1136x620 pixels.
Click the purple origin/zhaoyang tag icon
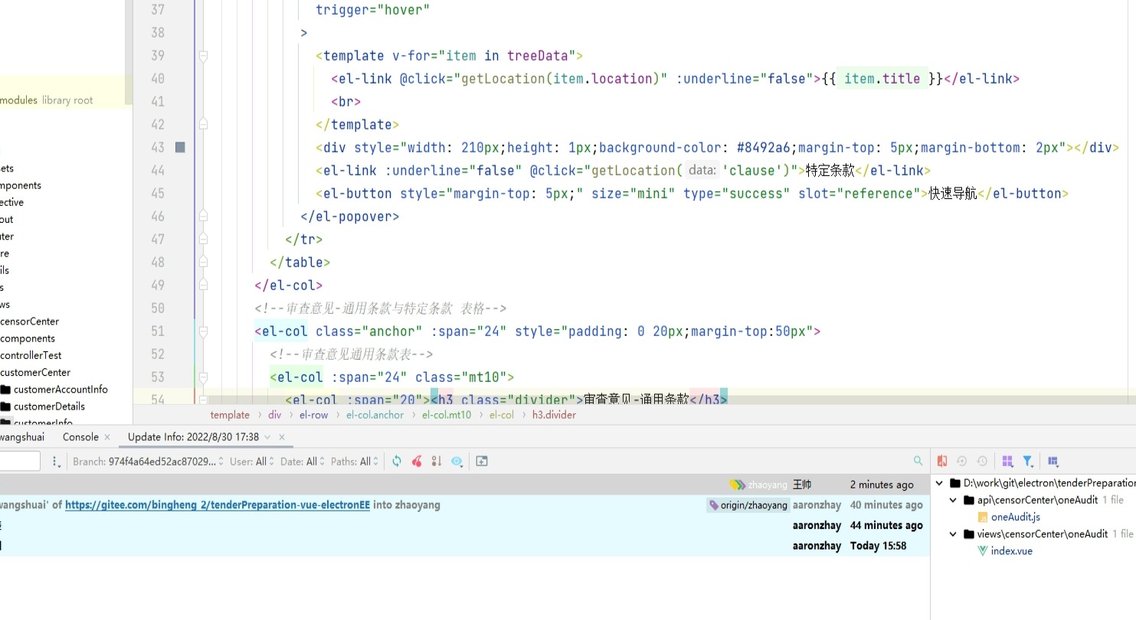pos(714,505)
